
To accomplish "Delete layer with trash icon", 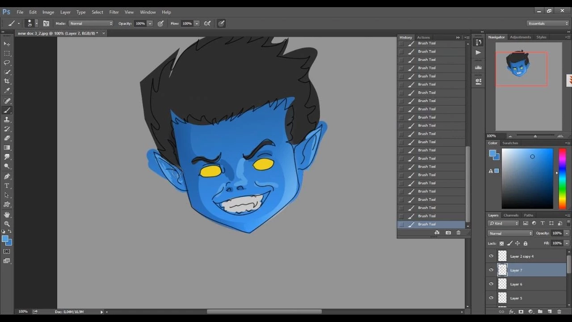I will 559,312.
